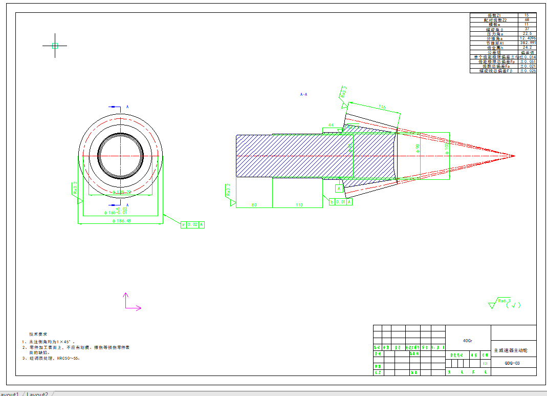
Task: Select the boxed datum A marker under the shaft
Action: pyautogui.click(x=339, y=189)
